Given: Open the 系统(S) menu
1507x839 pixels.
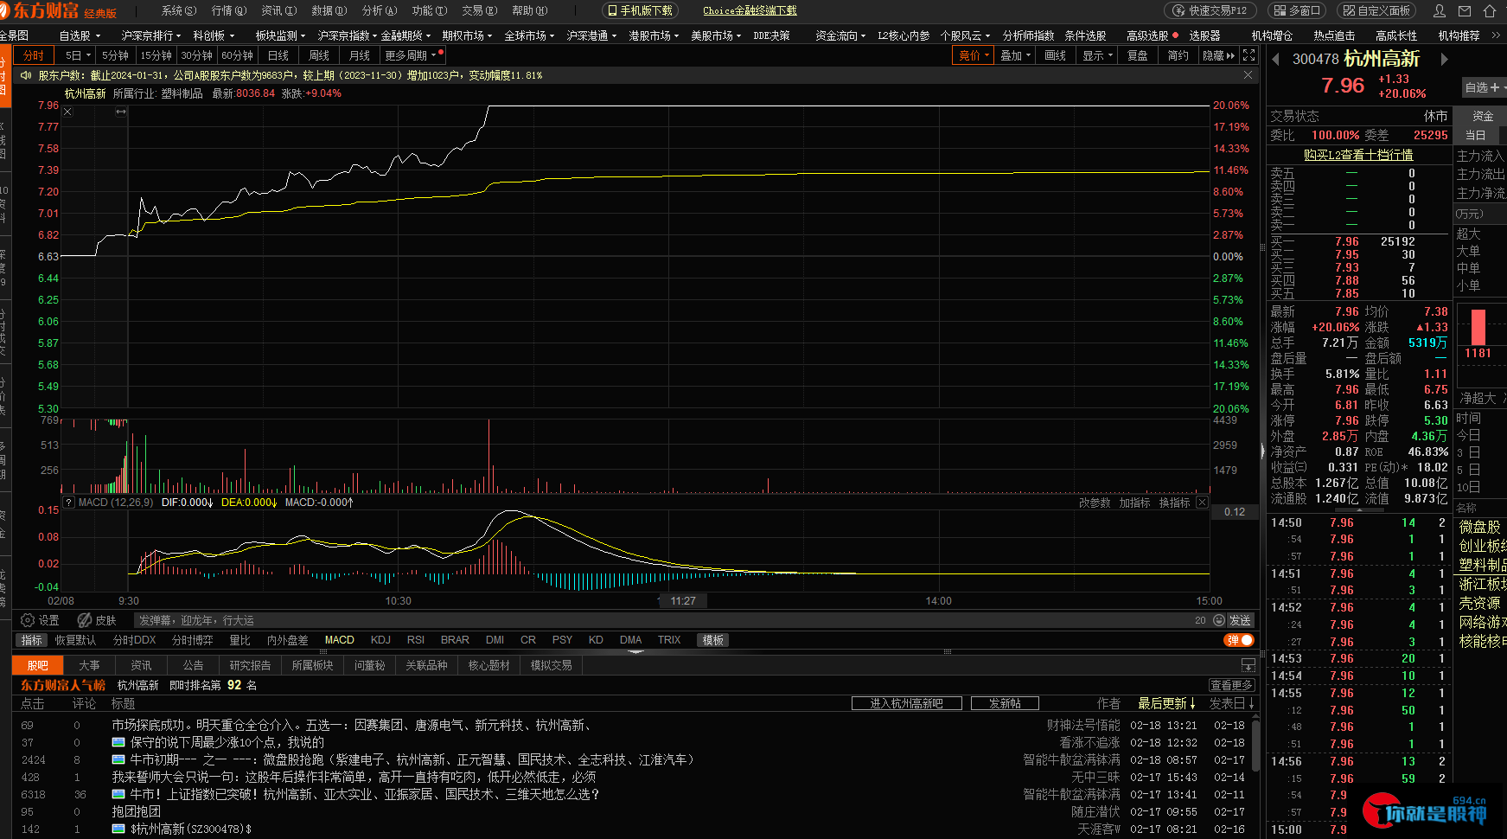Looking at the screenshot, I should click(x=179, y=10).
